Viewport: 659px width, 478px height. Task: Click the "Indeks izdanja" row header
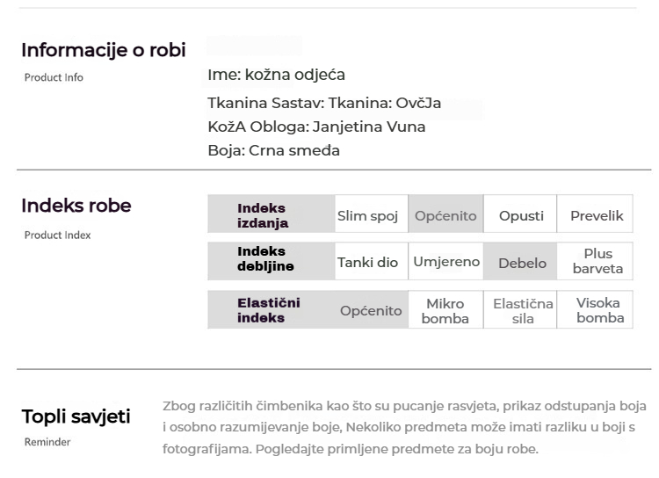pyautogui.click(x=262, y=215)
